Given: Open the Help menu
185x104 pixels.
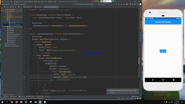Looking at the screenshot, I should click(x=55, y=1).
